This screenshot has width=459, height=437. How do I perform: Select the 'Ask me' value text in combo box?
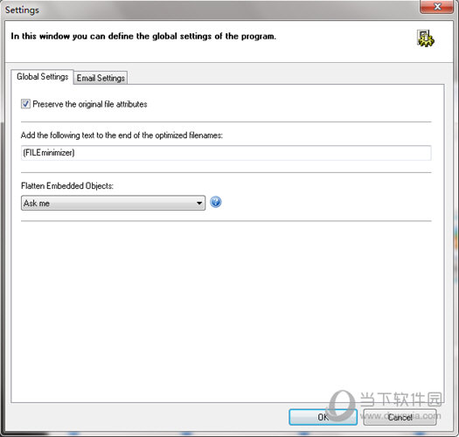[x=37, y=203]
